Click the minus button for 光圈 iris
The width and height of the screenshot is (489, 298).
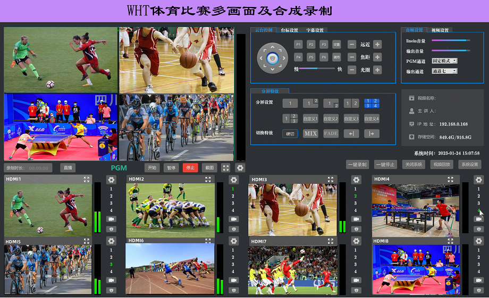(352, 70)
